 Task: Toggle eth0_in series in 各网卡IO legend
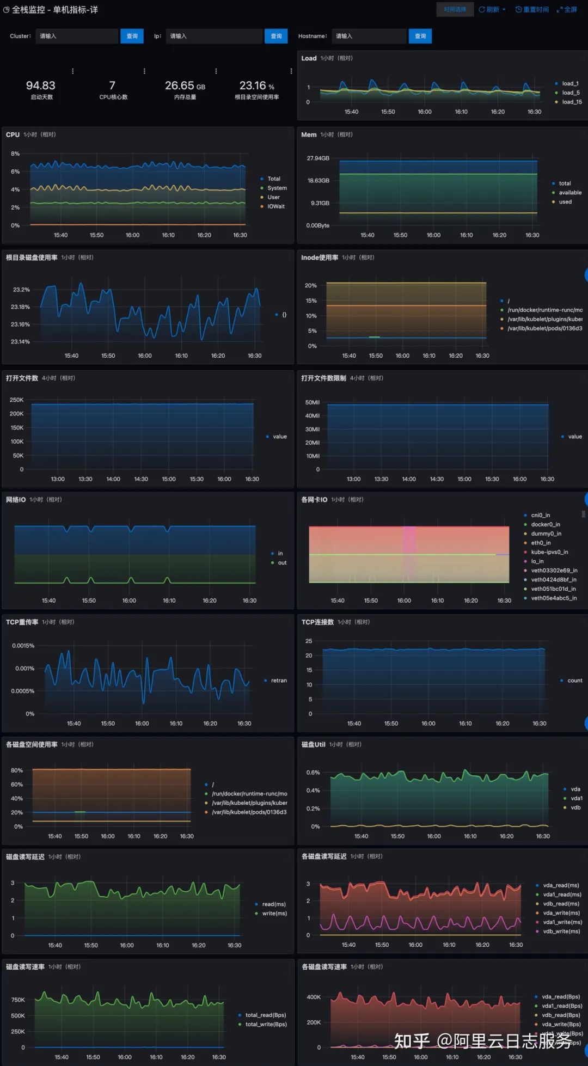[x=537, y=543]
